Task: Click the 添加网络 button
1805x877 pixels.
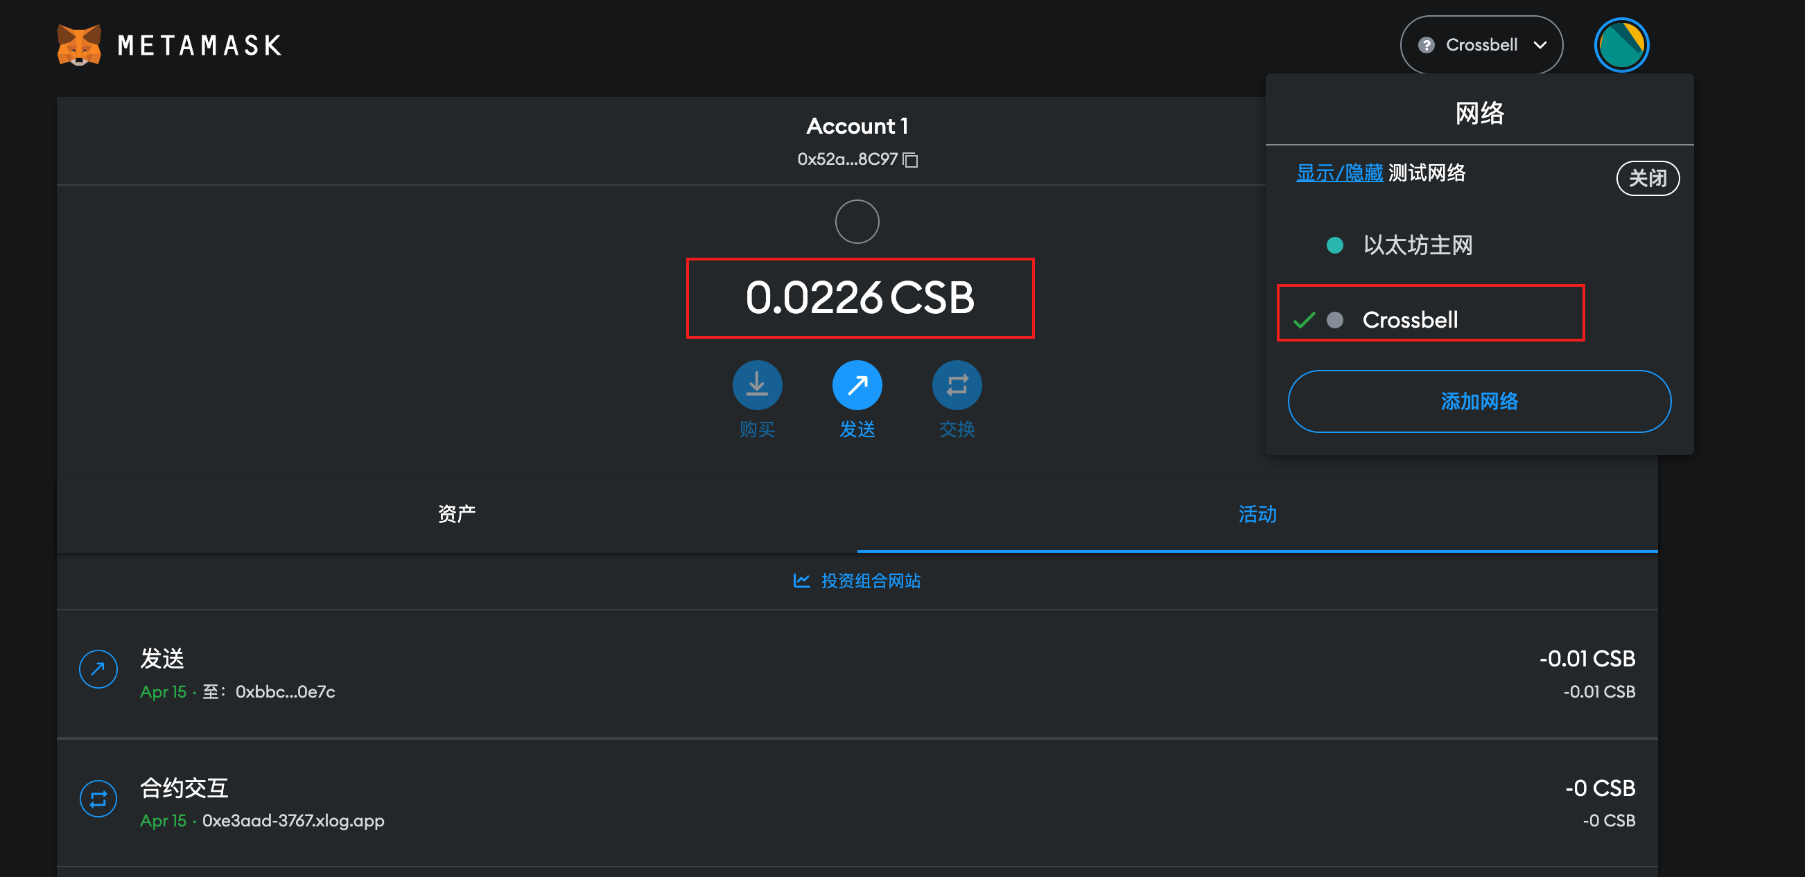Action: click(x=1479, y=401)
